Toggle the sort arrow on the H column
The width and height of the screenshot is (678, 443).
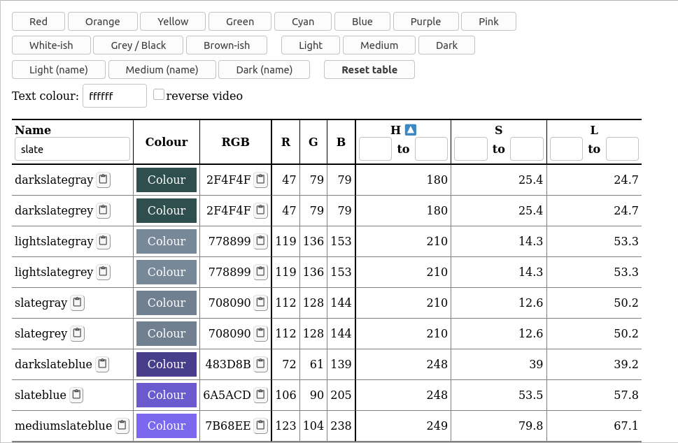[410, 129]
